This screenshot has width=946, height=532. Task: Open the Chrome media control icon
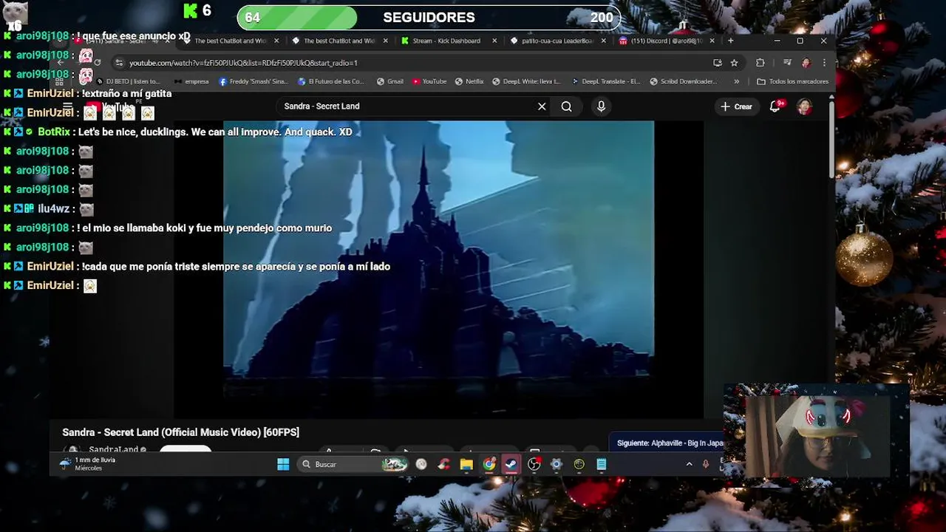point(786,63)
